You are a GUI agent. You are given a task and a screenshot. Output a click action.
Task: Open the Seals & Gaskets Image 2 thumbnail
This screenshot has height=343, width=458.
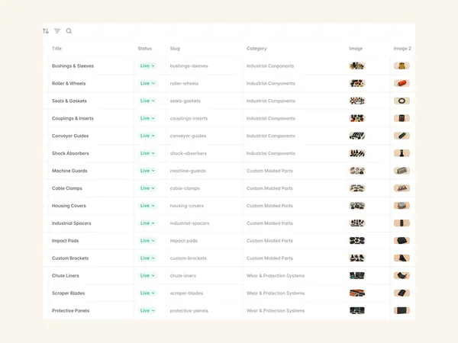point(402,101)
